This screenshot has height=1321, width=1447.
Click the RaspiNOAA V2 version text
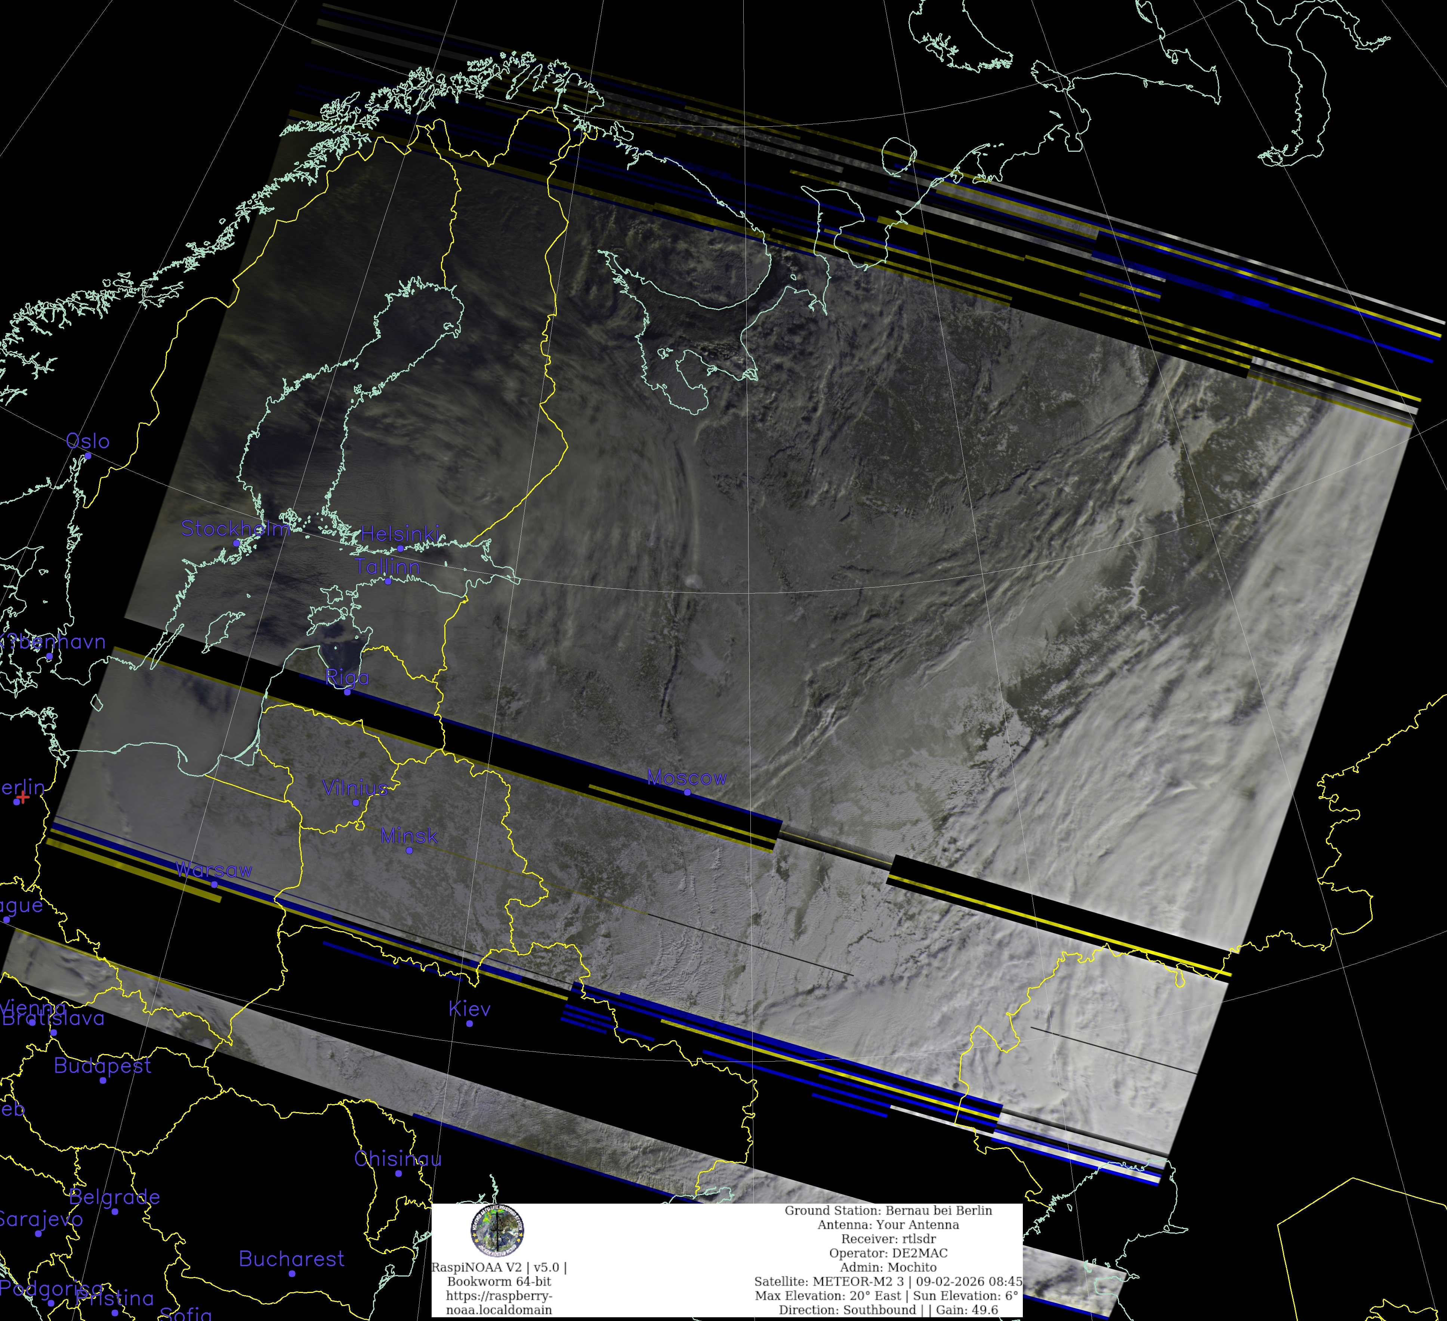tap(499, 1268)
